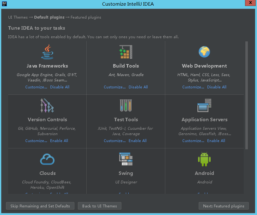The width and height of the screenshot is (257, 215).
Task: Disable all Build Tools plugins
Action: (x=138, y=87)
